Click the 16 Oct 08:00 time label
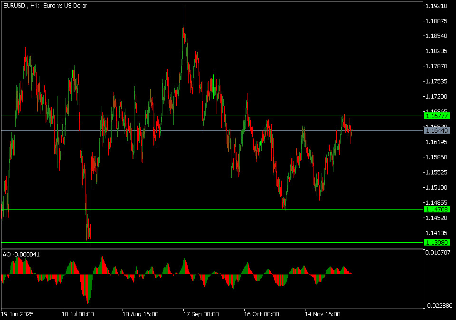456x320 pixels. tap(262, 314)
